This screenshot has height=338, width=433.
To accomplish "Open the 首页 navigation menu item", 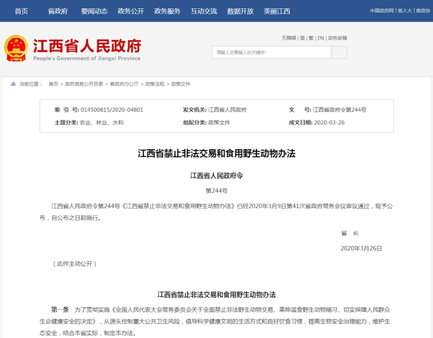I will (21, 11).
